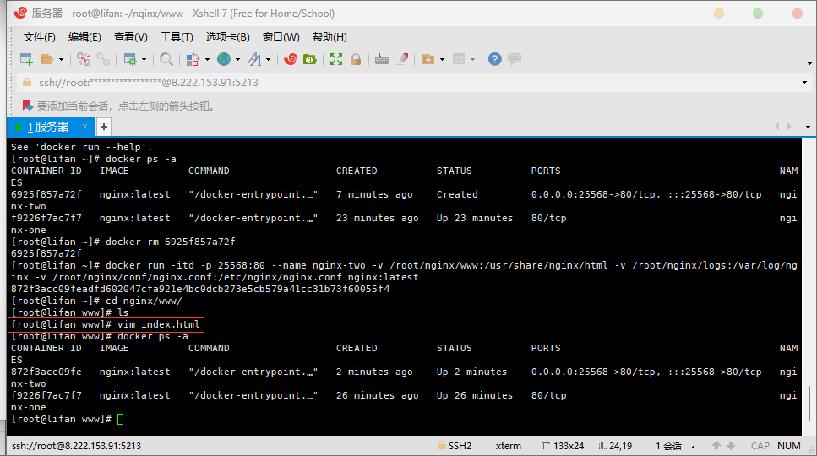Open Xftp file transfer green icon
The width and height of the screenshot is (817, 456).
pyautogui.click(x=310, y=59)
